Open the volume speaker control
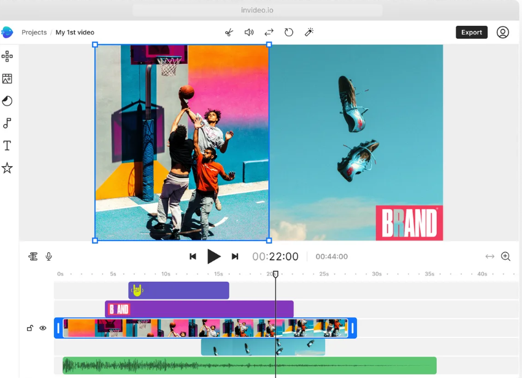Screen dimensions: 522x378 (249, 33)
